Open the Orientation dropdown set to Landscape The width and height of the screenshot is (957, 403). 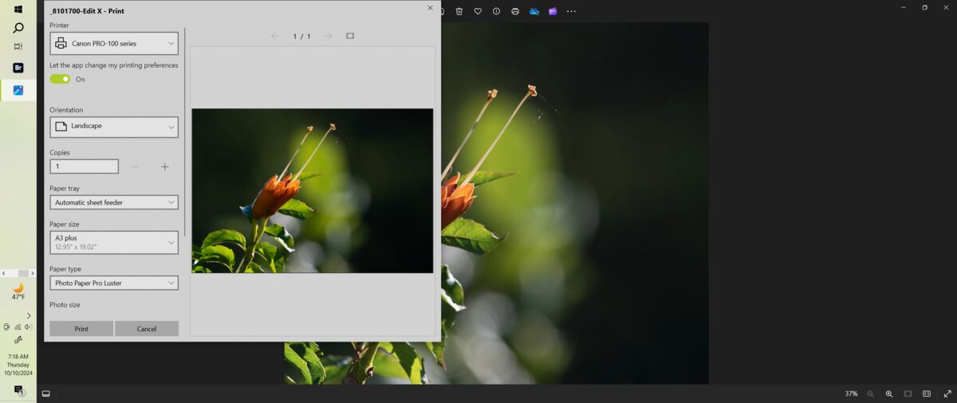114,127
